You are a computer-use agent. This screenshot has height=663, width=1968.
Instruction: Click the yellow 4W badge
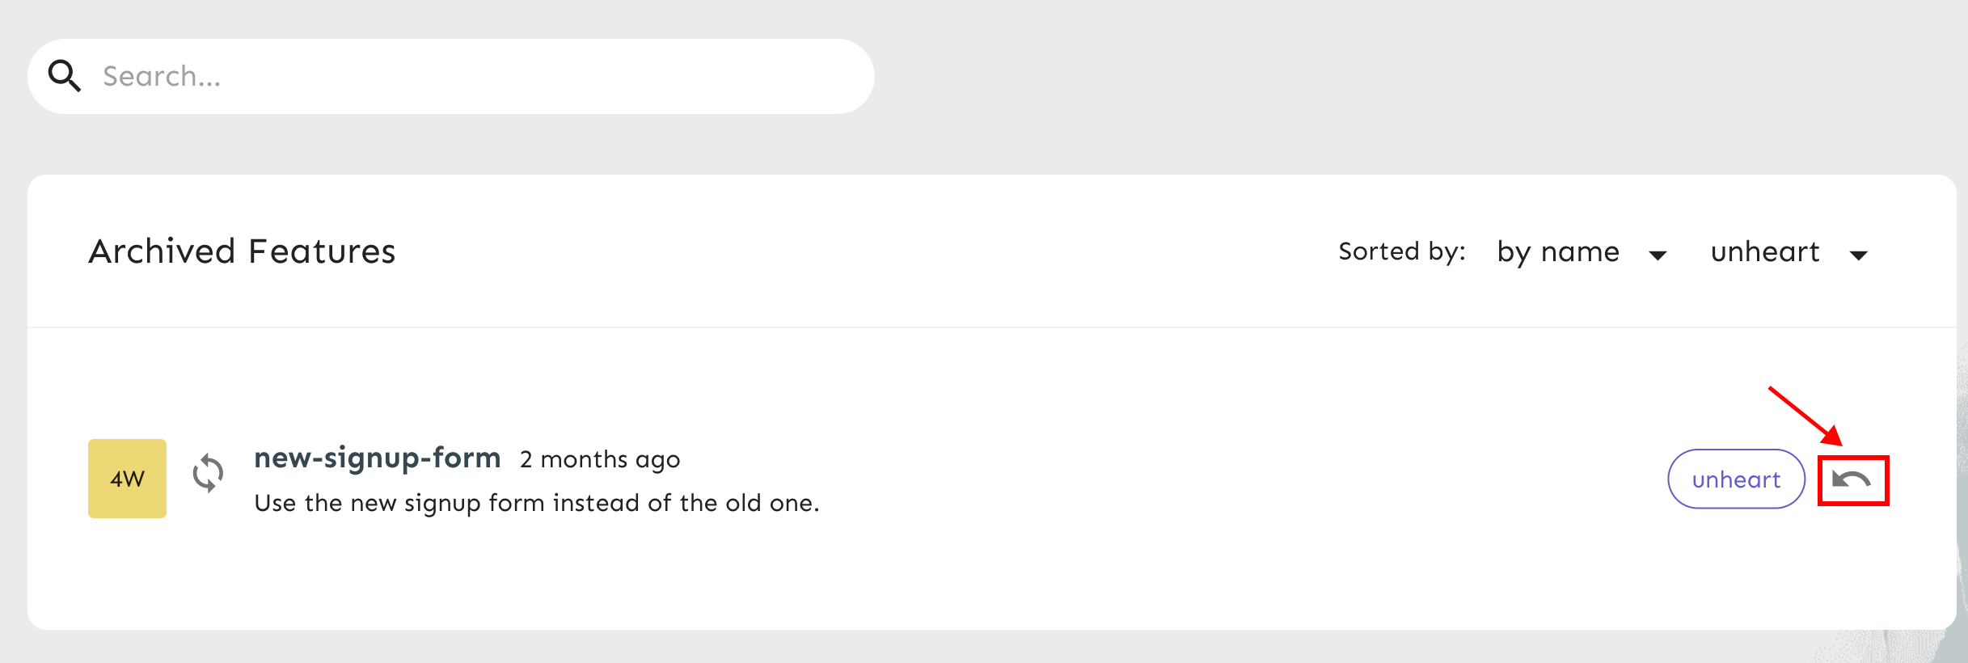point(127,479)
